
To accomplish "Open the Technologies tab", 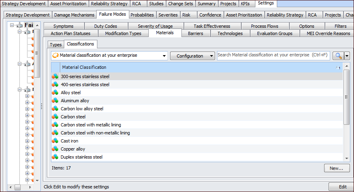I will tap(230, 33).
